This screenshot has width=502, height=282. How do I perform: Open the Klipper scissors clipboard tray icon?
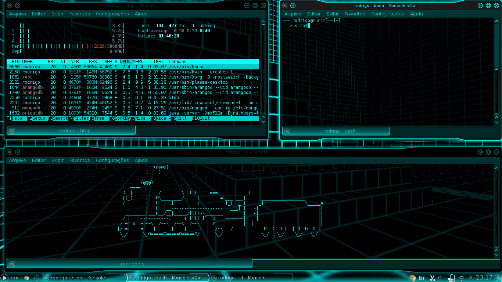(432, 278)
